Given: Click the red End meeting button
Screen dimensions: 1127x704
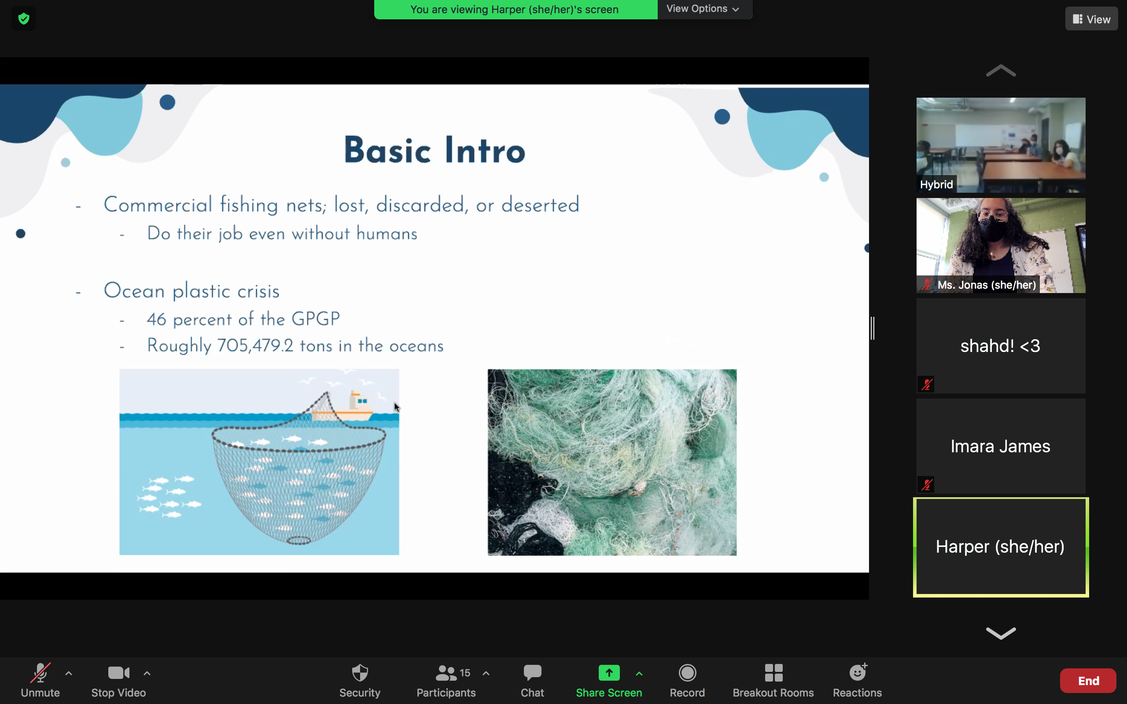Looking at the screenshot, I should click(1088, 681).
